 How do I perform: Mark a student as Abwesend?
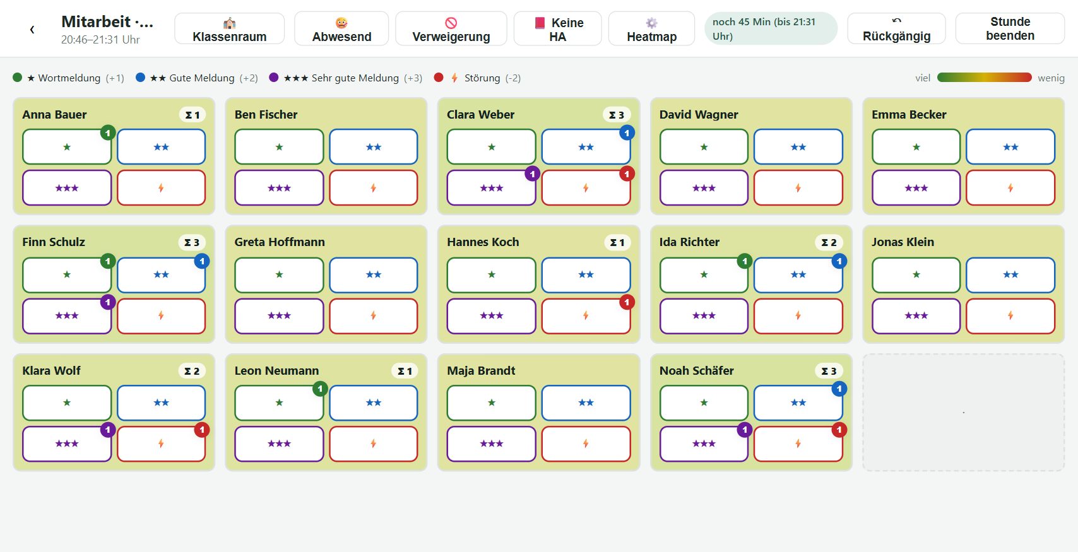[341, 29]
